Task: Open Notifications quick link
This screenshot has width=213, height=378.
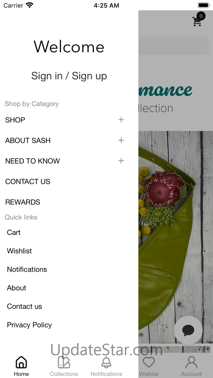Action: 27,270
